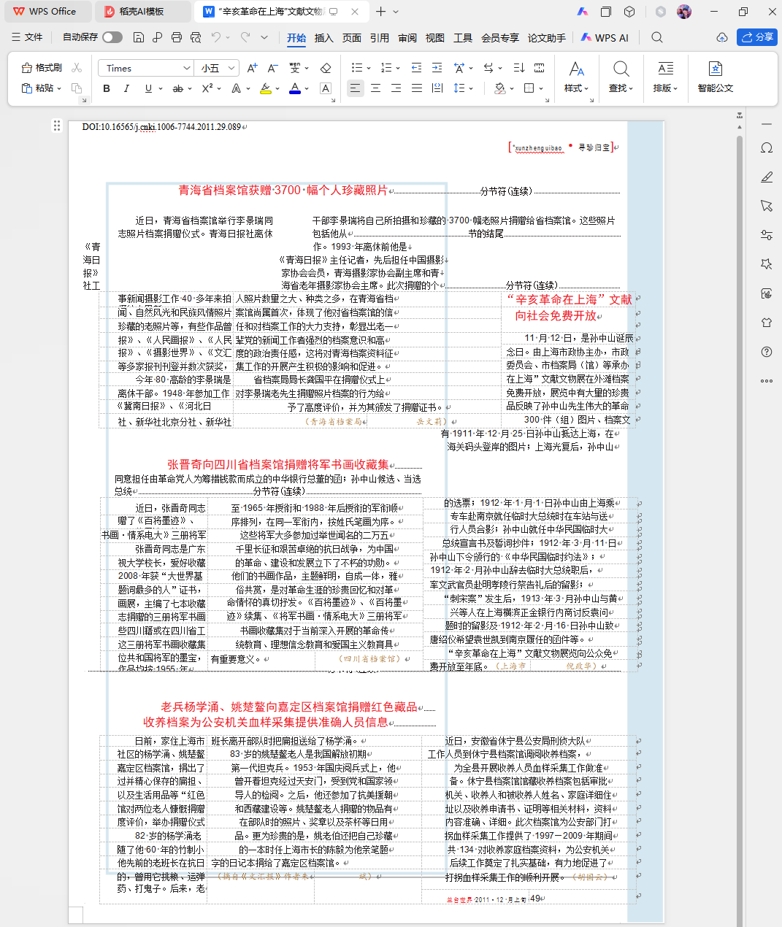Click the character border icon

point(326,88)
